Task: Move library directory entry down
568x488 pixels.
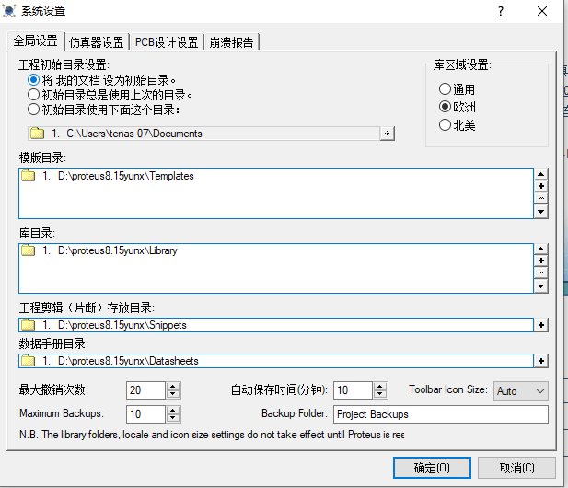Action: click(541, 286)
